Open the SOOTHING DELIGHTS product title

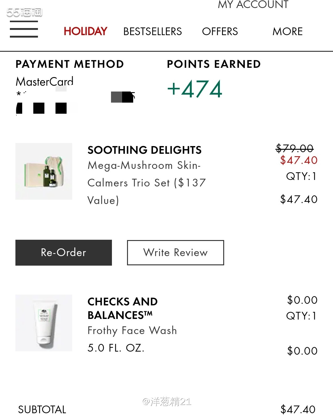(145, 150)
